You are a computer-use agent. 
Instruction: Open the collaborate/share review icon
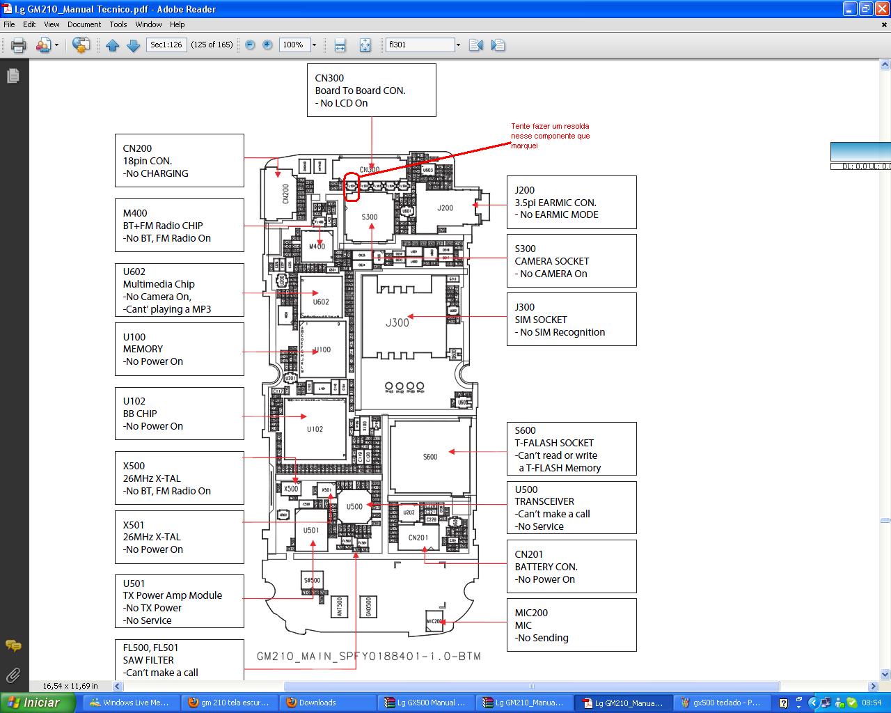[42, 45]
